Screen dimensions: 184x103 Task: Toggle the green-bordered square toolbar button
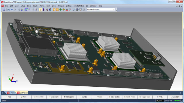pyautogui.click(x=26, y=9)
